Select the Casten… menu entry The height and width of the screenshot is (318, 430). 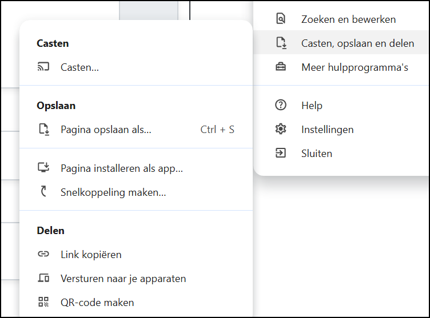point(136,67)
